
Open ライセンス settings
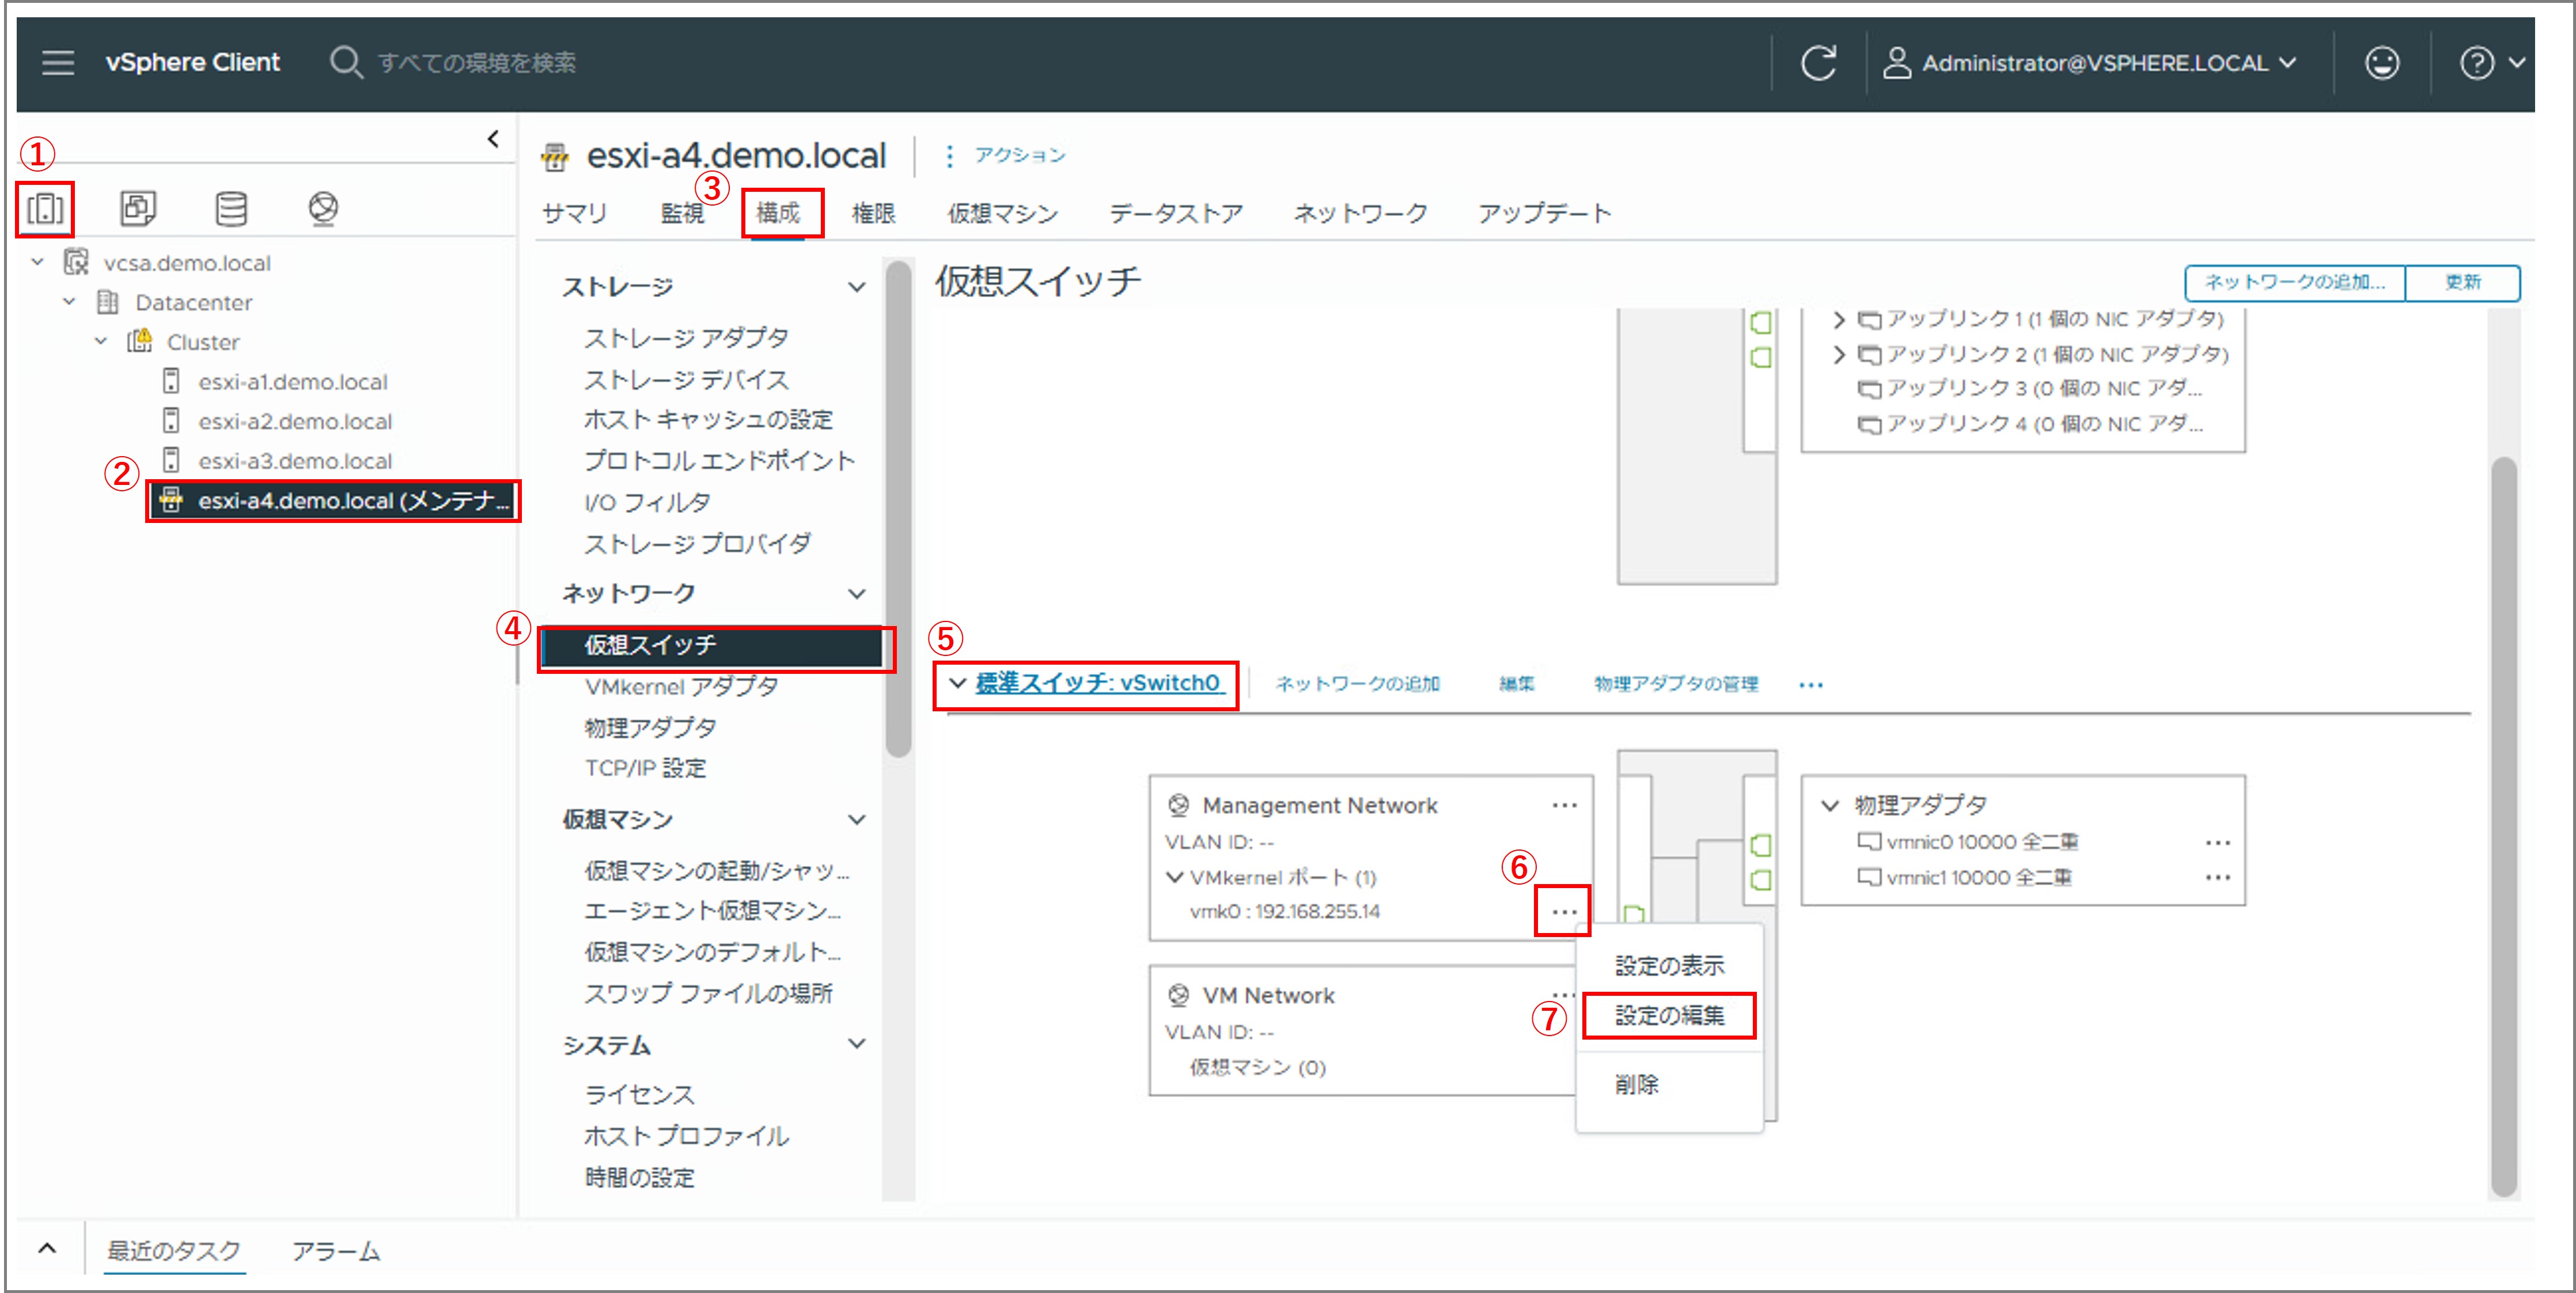click(639, 1095)
